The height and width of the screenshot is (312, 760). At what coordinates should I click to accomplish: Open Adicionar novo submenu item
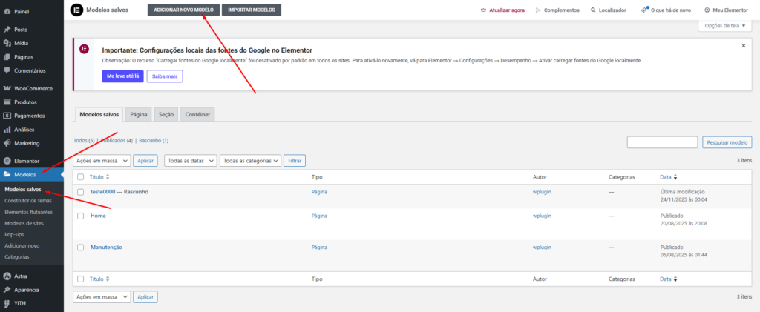pyautogui.click(x=22, y=246)
